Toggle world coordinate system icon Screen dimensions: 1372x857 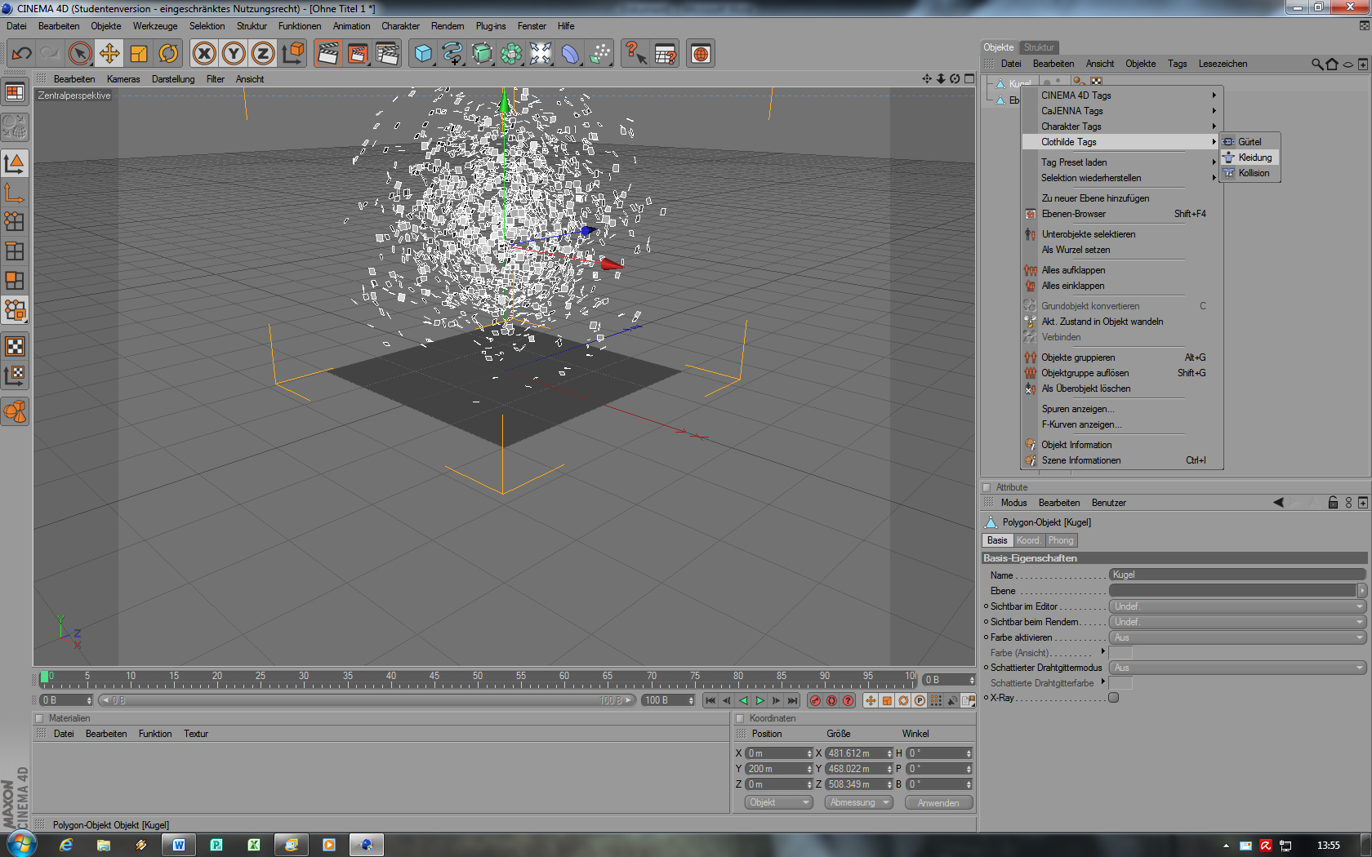[292, 54]
